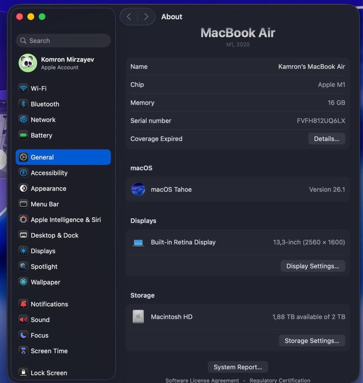Open the Regulatory Certification link
Screen dimensions: 363x383
[280, 380]
